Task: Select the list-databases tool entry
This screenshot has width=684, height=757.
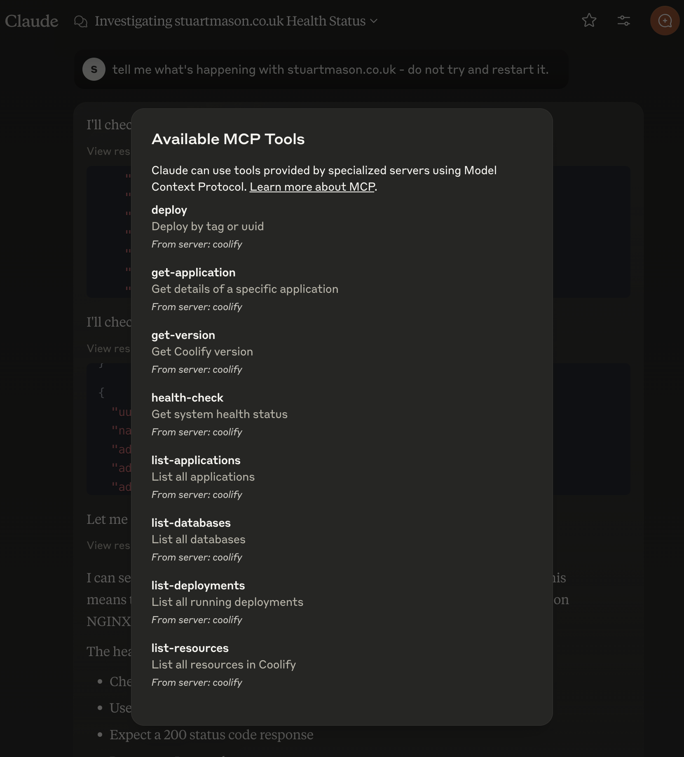Action: 191,523
